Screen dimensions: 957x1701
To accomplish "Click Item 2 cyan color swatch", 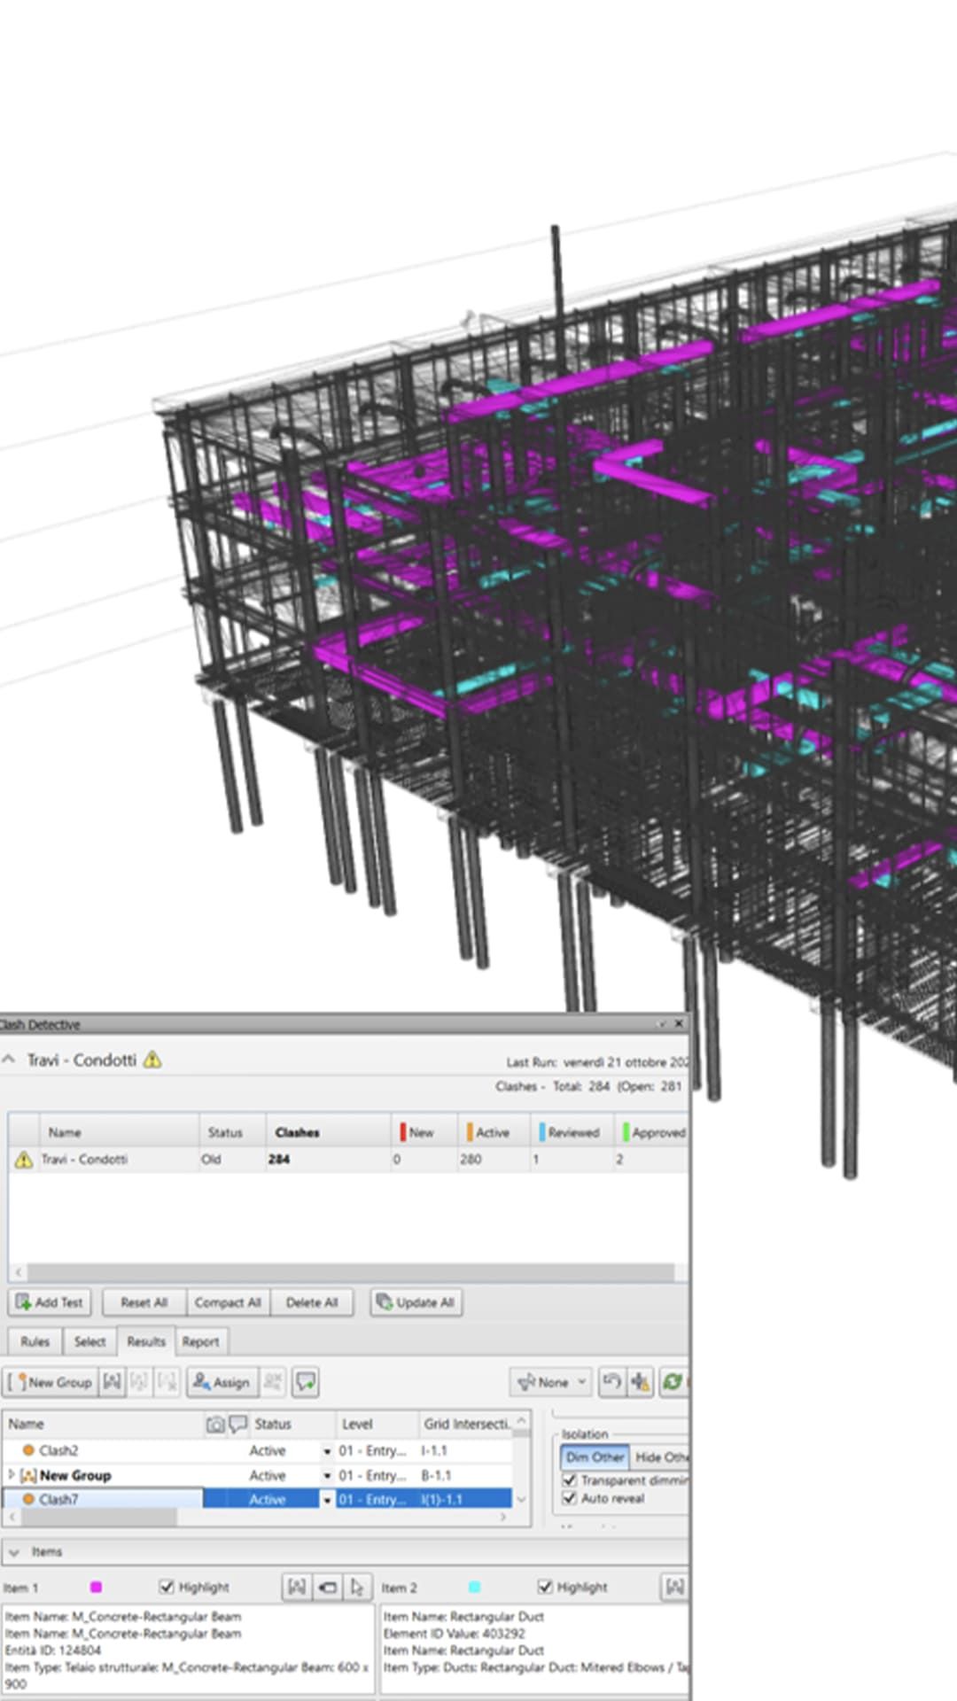I will 474,1587.
